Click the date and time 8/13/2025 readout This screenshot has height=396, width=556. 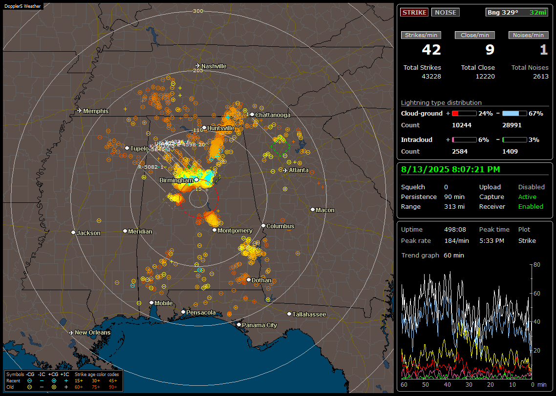[450, 170]
